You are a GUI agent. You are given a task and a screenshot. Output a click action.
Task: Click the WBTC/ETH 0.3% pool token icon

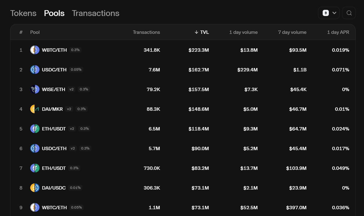click(35, 50)
